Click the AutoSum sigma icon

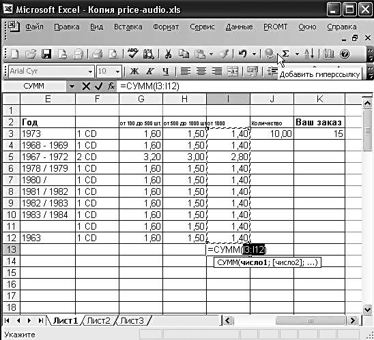(285, 54)
